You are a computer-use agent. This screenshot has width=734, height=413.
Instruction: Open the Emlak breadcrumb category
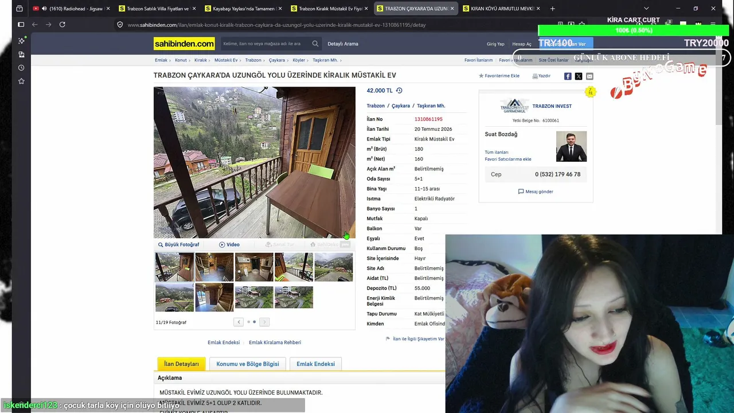point(161,60)
